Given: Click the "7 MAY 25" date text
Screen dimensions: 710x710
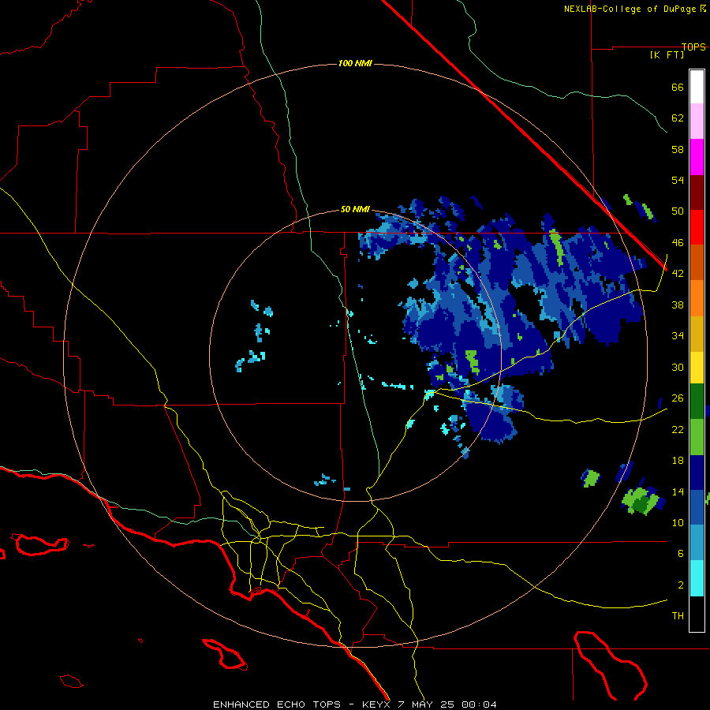Looking at the screenshot, I should click(x=427, y=704).
